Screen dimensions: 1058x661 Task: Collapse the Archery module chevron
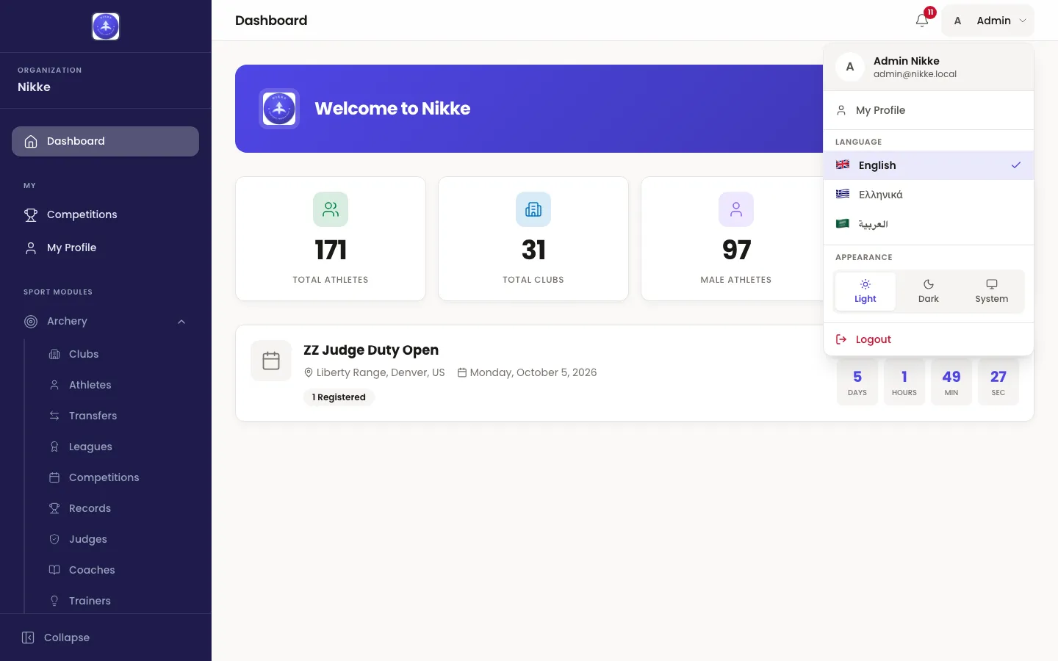click(181, 322)
